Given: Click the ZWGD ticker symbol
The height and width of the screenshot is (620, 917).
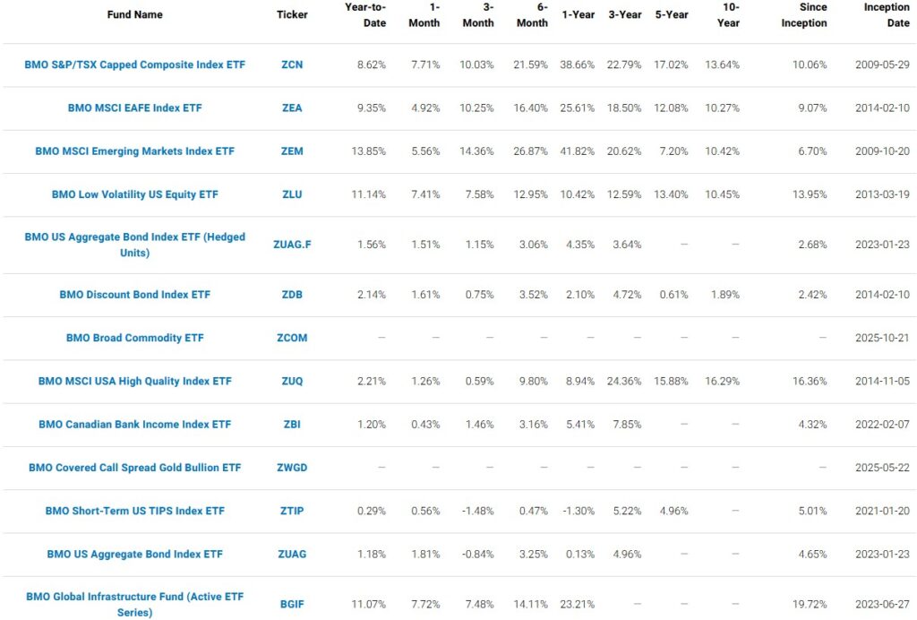Looking at the screenshot, I should [292, 468].
